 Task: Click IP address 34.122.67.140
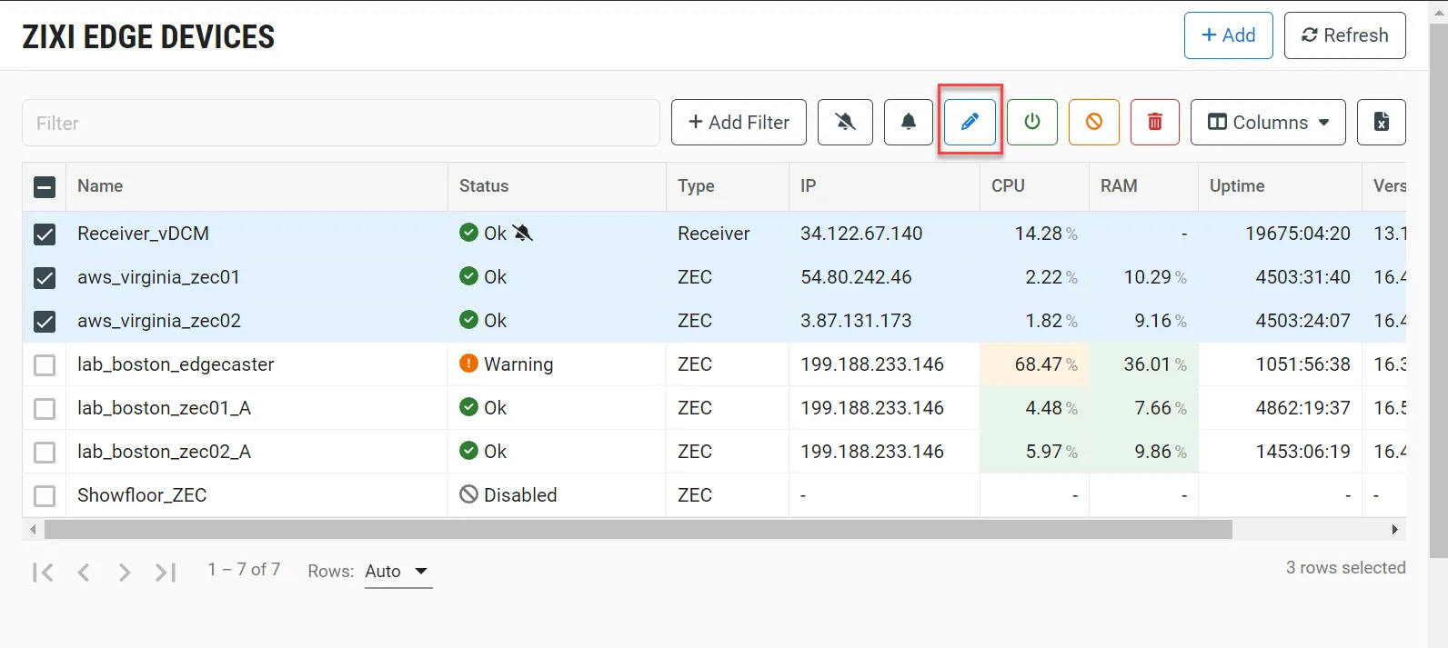click(x=861, y=233)
